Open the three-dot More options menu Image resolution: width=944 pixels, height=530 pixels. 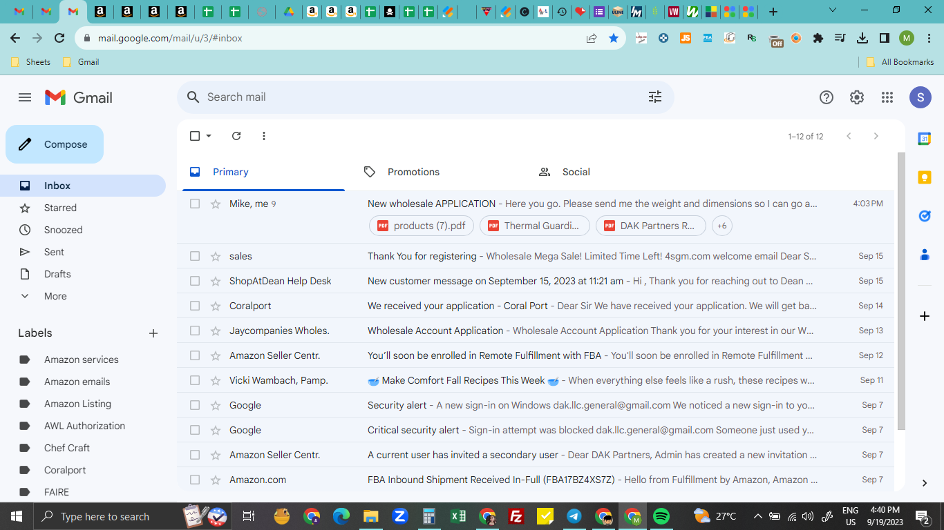coord(264,136)
